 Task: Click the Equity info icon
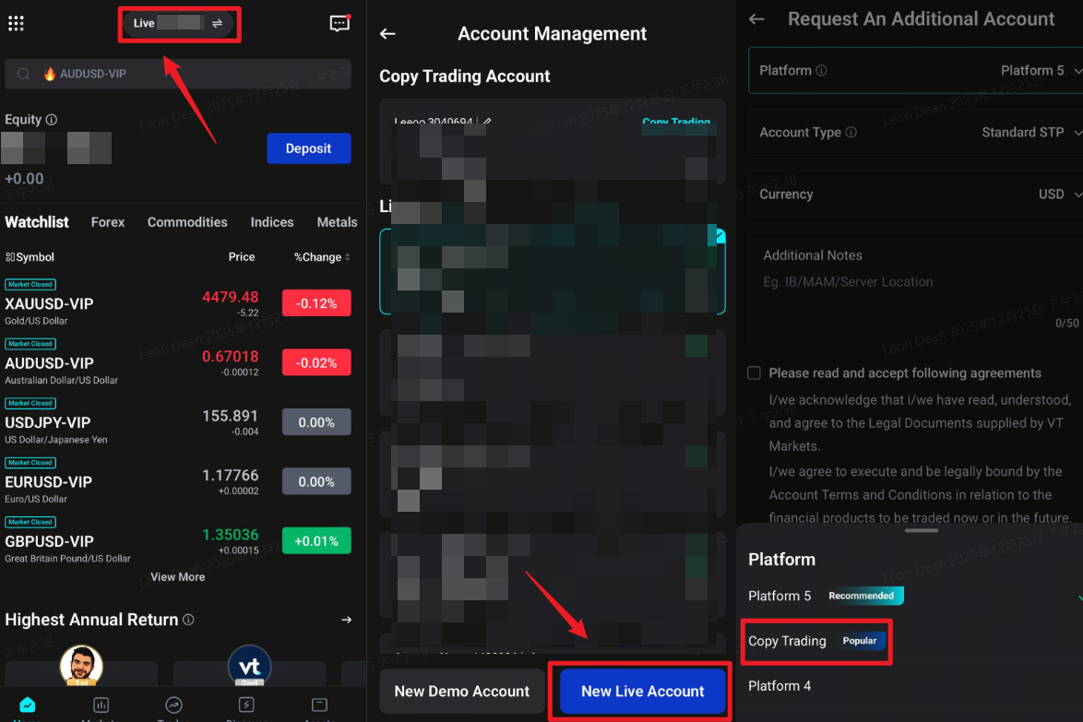click(x=52, y=120)
